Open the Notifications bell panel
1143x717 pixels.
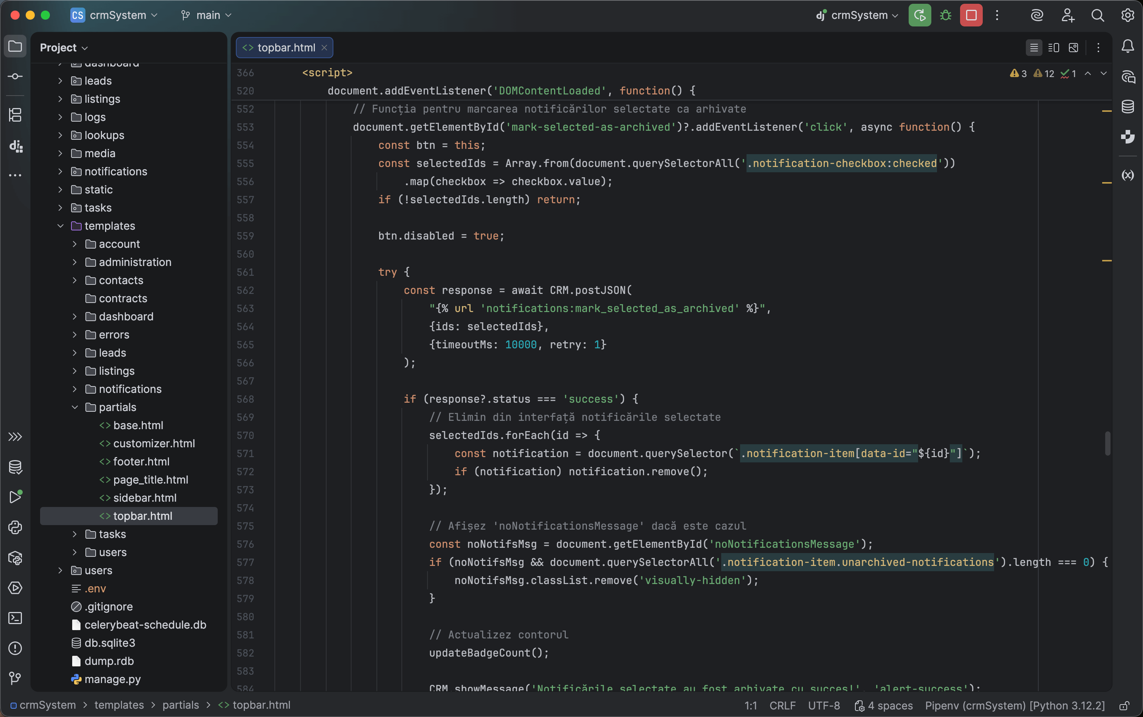[x=1128, y=46]
